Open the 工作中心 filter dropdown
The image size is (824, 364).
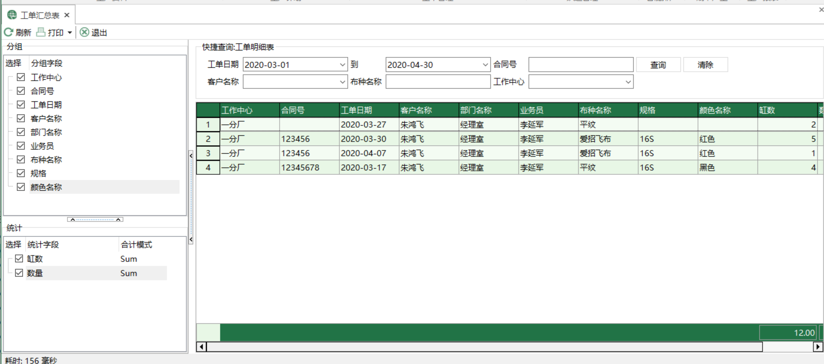pyautogui.click(x=628, y=82)
